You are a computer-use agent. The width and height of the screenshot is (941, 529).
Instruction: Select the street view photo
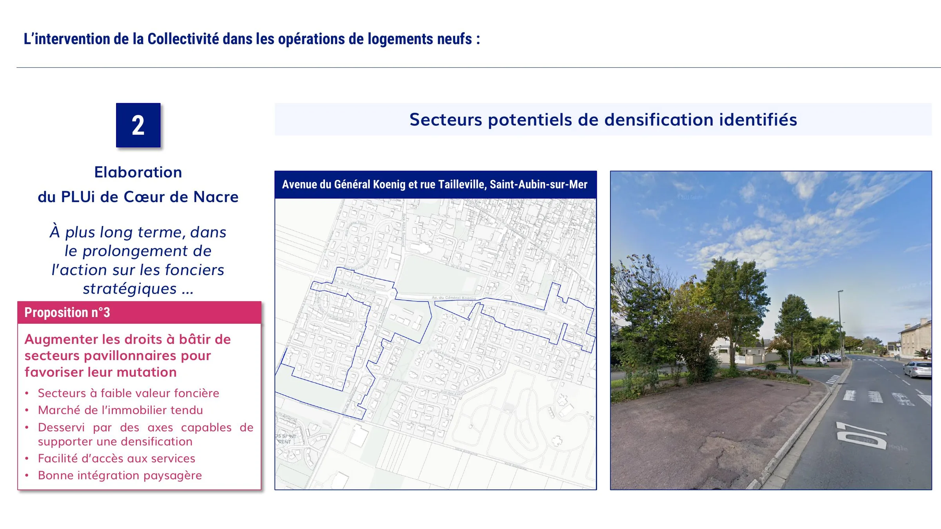771,330
